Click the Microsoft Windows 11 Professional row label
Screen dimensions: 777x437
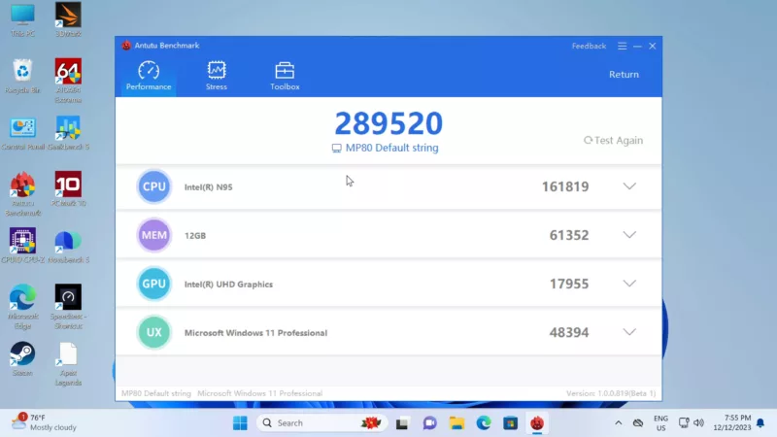pyautogui.click(x=255, y=332)
